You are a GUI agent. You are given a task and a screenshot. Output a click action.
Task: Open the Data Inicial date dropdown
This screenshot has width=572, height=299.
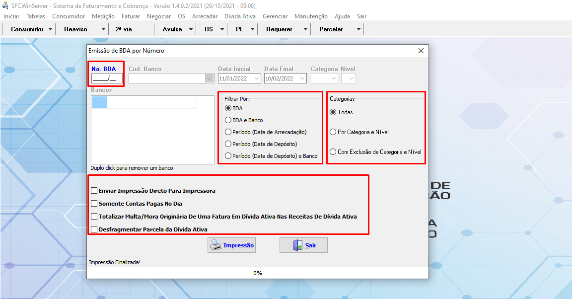tap(257, 78)
